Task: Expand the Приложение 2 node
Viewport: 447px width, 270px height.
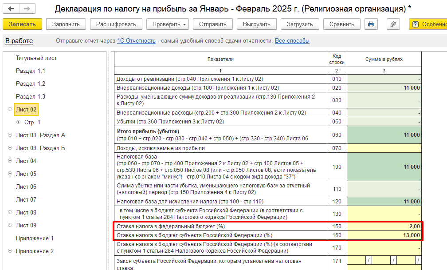Action: tap(10, 251)
